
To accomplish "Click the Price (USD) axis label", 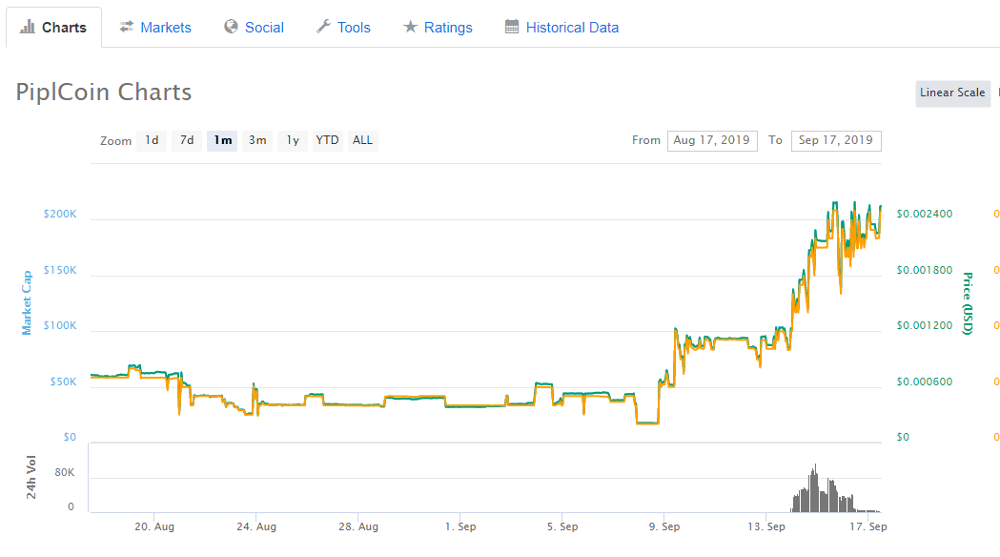I will [968, 303].
